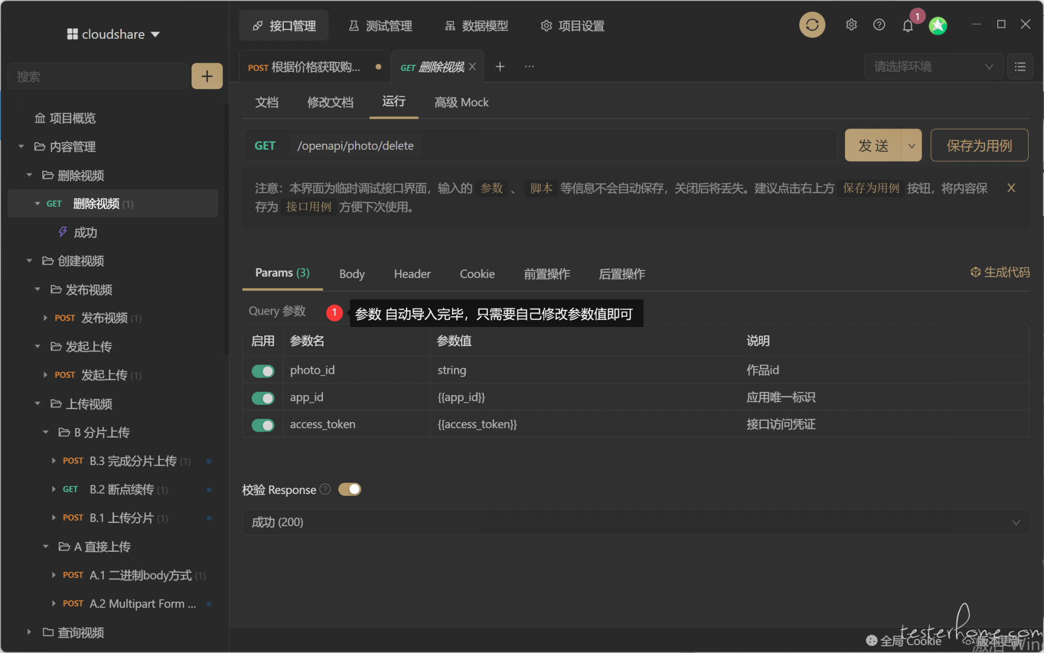
Task: Click the 发送 button
Action: tap(873, 145)
